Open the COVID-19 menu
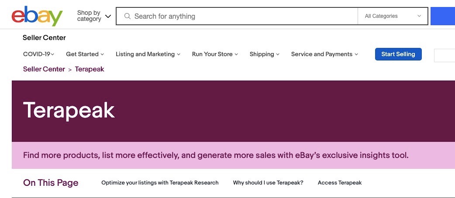Image resolution: width=455 pixels, height=198 pixels. (38, 54)
